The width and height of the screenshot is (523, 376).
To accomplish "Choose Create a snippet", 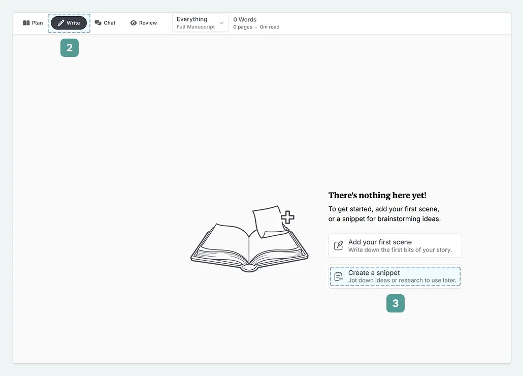I will (395, 277).
